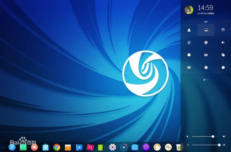231x152 pixels.
Task: Adjust the brightness slider handle
Action: [x=219, y=145]
